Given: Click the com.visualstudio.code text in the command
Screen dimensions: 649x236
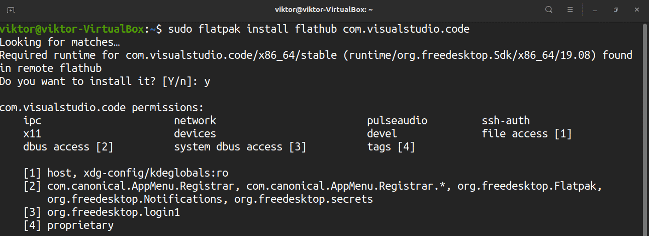Looking at the screenshot, I should (406, 29).
